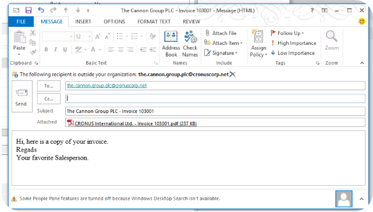Click Decrease Indent icon
The image size is (373, 212).
coord(143,50)
